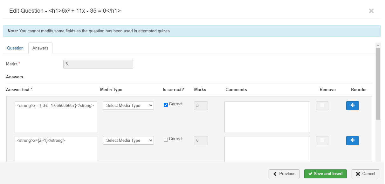The width and height of the screenshot is (385, 184).
Task: Open Media Type dropdown for first answer
Action: (x=128, y=106)
